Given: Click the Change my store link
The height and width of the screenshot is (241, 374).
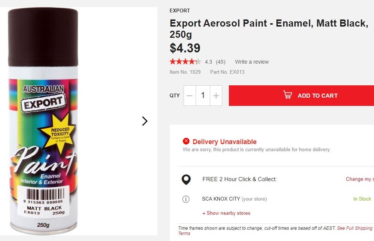Looking at the screenshot, I should (x=359, y=179).
